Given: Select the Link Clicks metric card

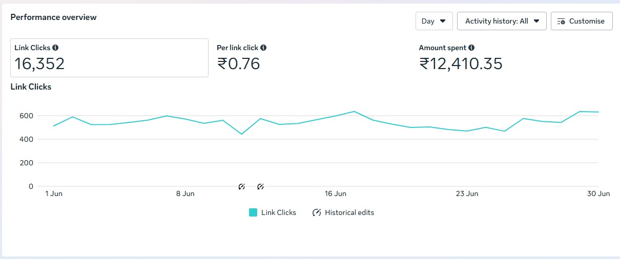Looking at the screenshot, I should pyautogui.click(x=109, y=58).
